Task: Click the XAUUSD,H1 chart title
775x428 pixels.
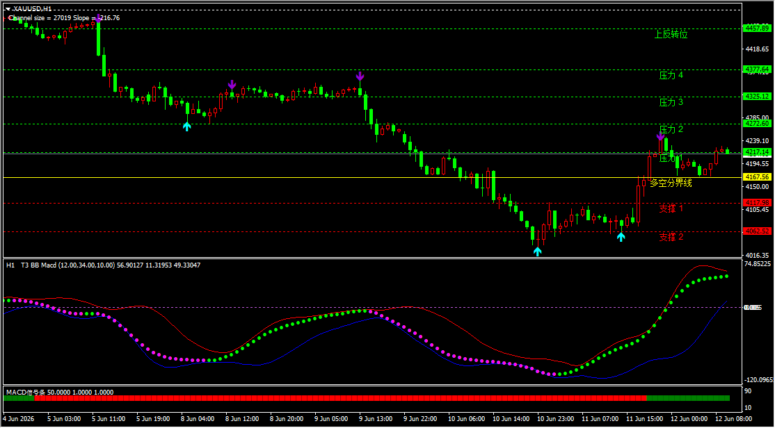Action: [31, 9]
